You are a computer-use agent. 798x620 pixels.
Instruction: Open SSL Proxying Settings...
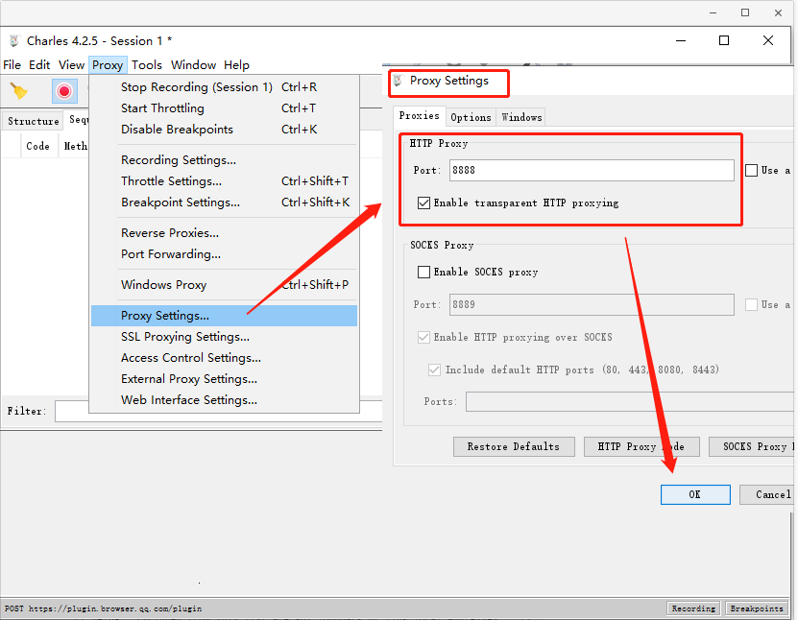click(x=224, y=337)
